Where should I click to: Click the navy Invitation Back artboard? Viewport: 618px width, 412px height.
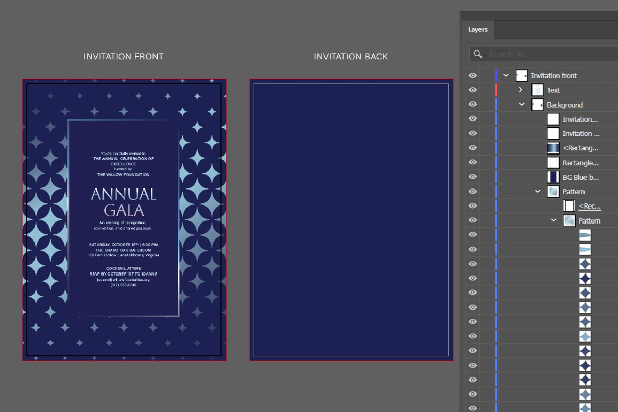pos(351,220)
